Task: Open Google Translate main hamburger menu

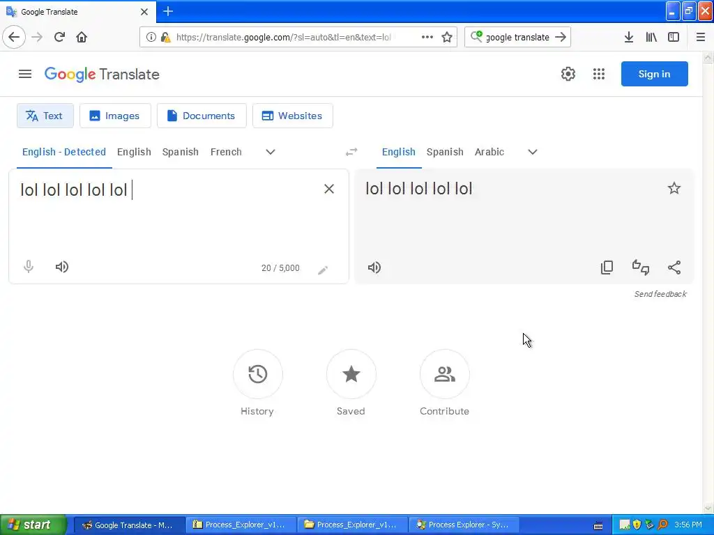Action: pyautogui.click(x=25, y=74)
